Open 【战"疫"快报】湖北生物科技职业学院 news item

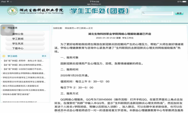point(23,65)
